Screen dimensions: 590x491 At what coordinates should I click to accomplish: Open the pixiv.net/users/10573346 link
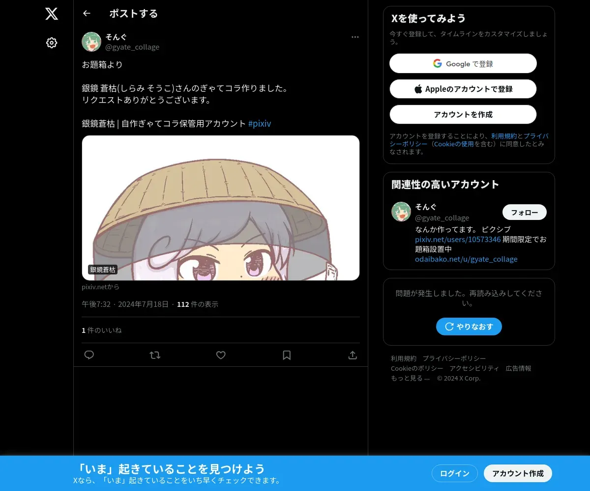tap(458, 240)
